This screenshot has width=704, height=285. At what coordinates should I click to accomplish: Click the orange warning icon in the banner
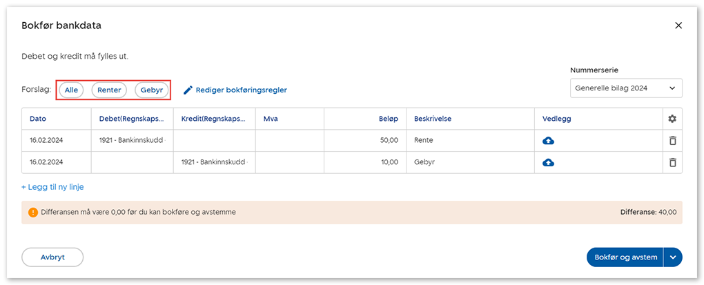33,213
